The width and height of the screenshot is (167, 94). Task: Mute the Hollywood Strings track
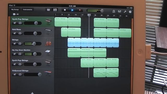click(x=15, y=74)
